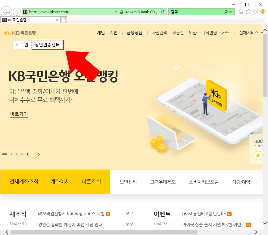Close the KB국민은행 tab
The width and height of the screenshot is (268, 235).
pos(57,20)
